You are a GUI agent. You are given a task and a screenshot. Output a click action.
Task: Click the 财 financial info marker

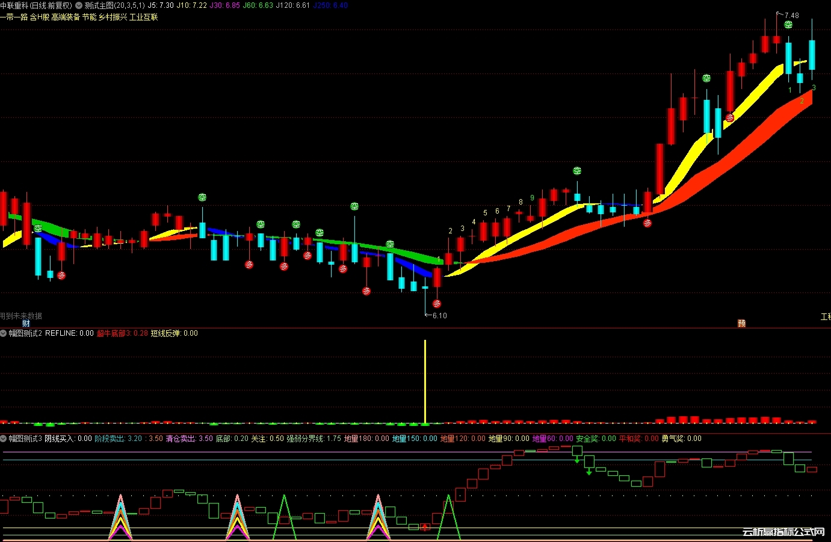(26, 323)
